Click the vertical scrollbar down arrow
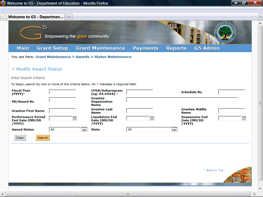 click(x=260, y=189)
